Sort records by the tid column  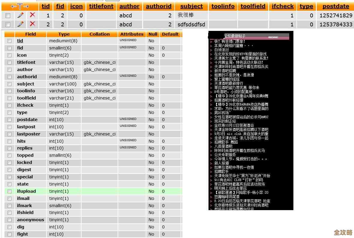pos(45,6)
